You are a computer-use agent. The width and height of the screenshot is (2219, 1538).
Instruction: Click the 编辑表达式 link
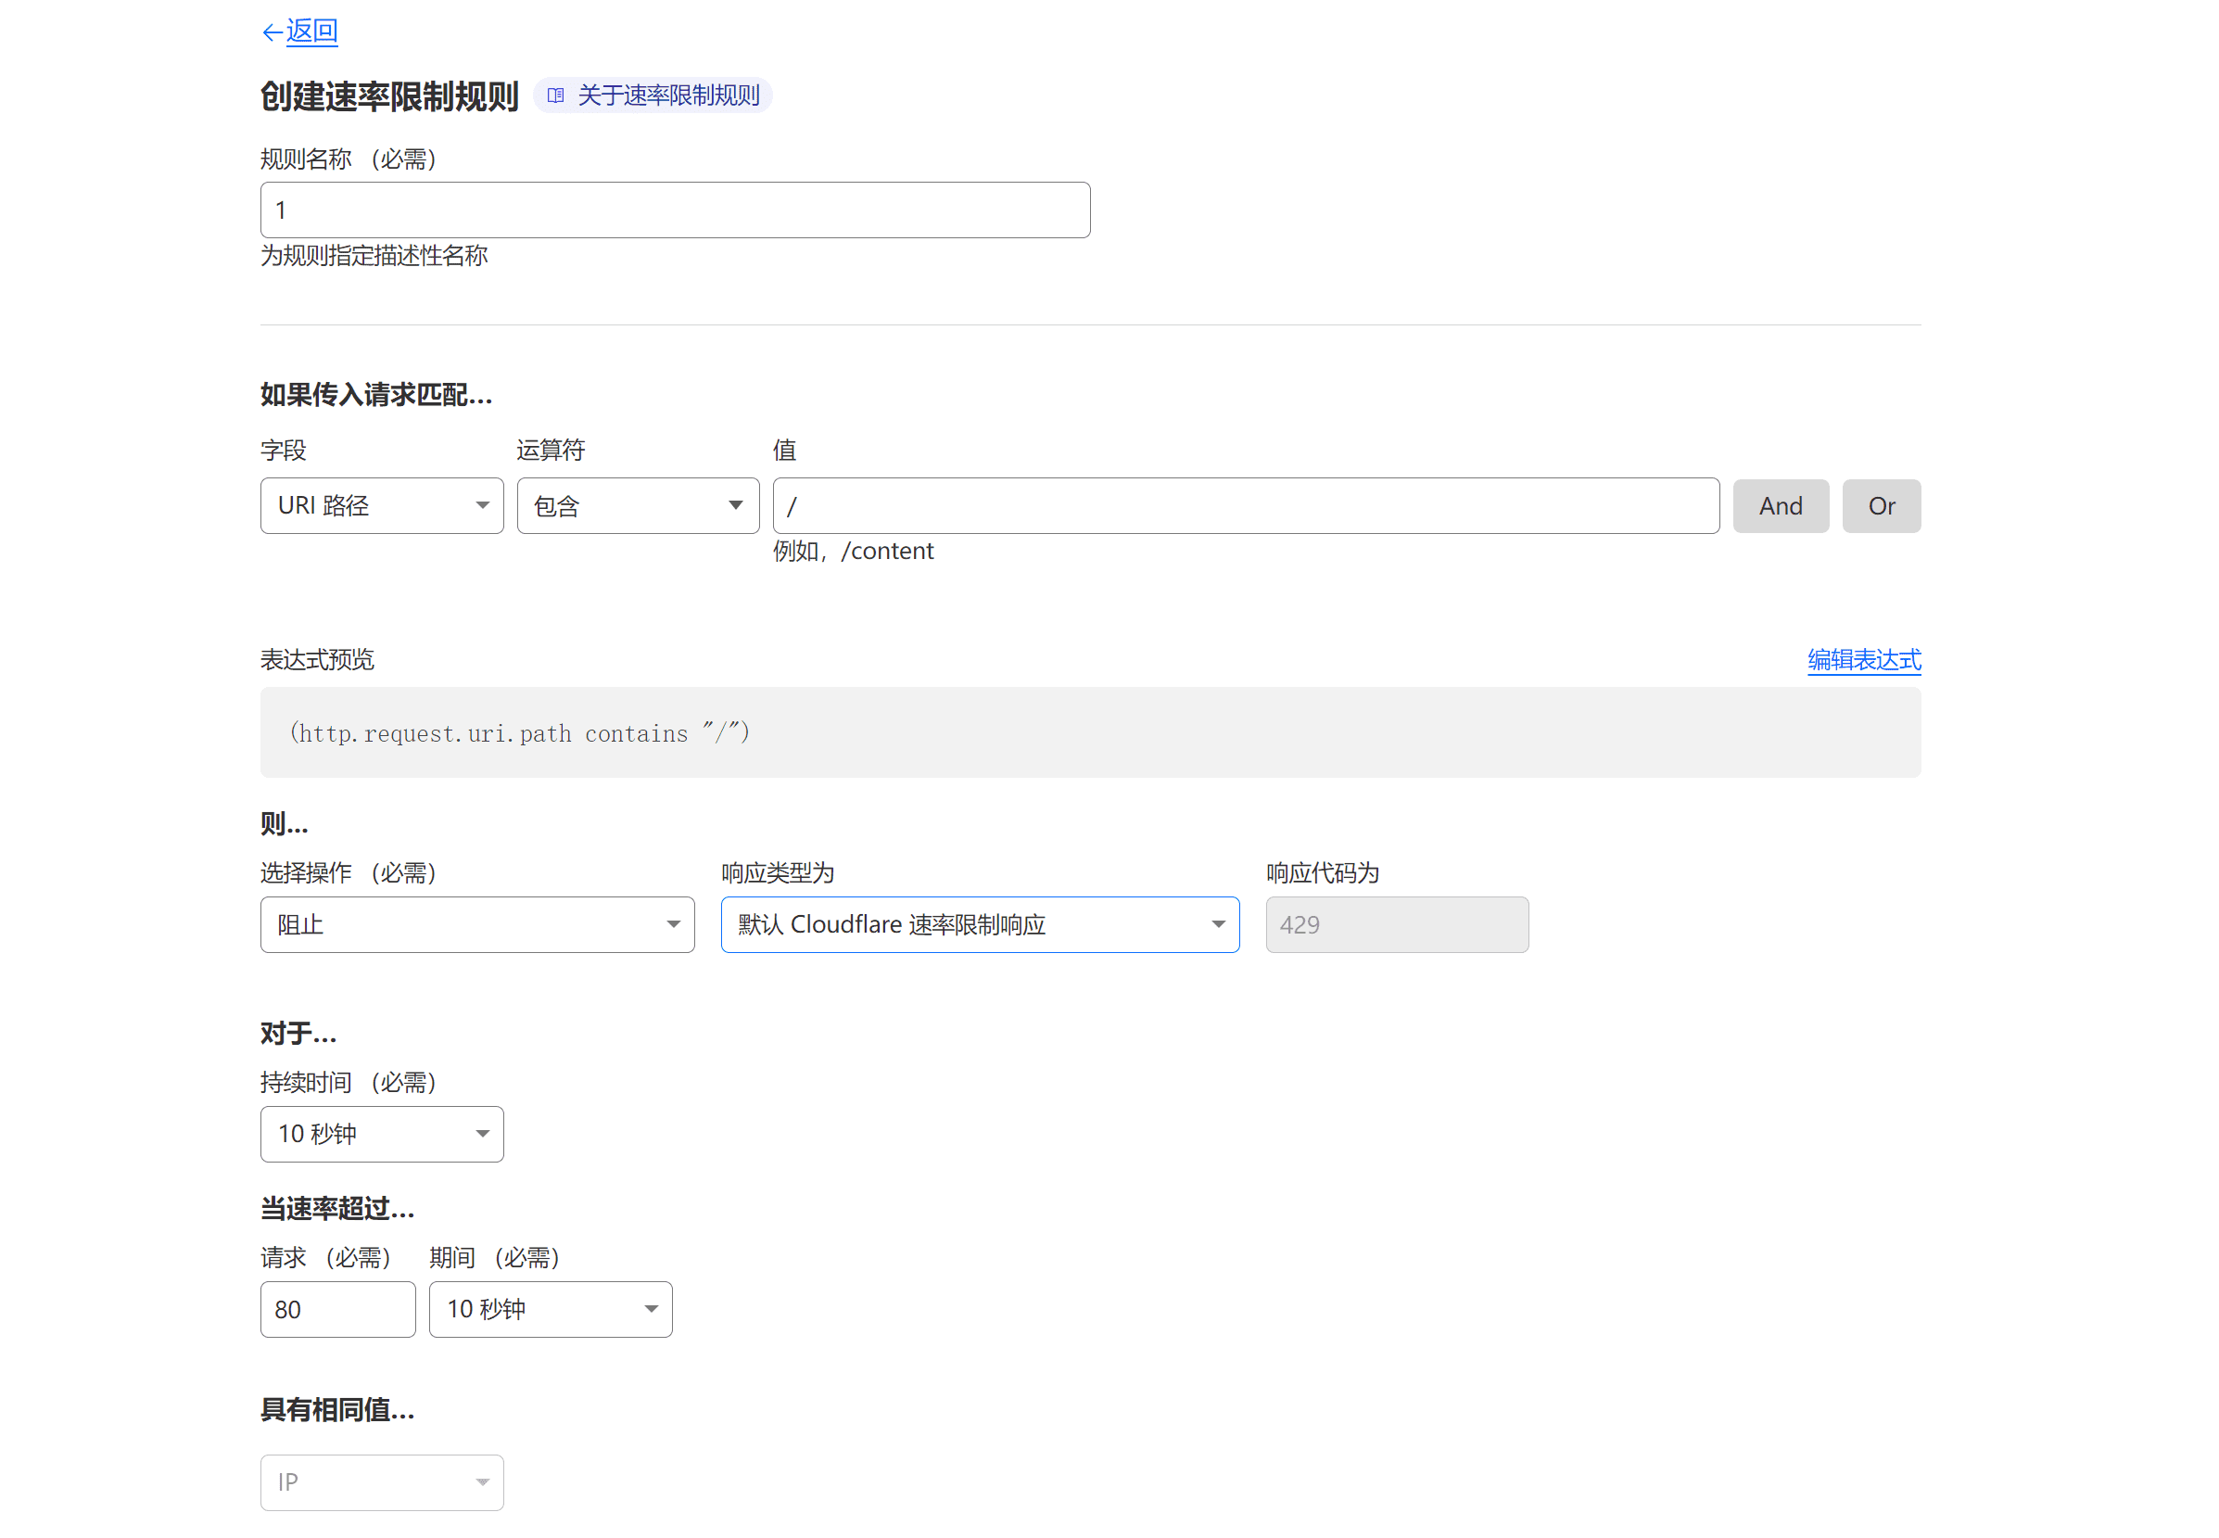click(1862, 660)
